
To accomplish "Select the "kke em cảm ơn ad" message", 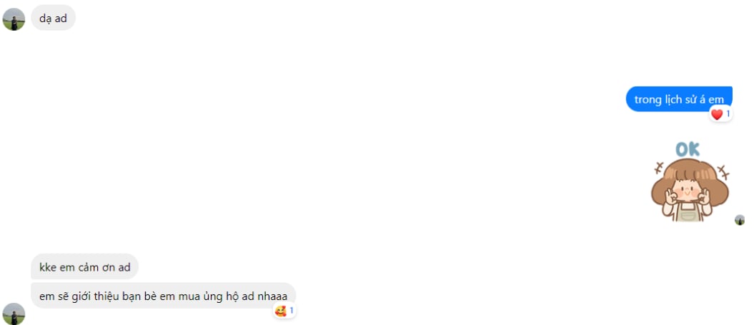I will click(x=84, y=267).
